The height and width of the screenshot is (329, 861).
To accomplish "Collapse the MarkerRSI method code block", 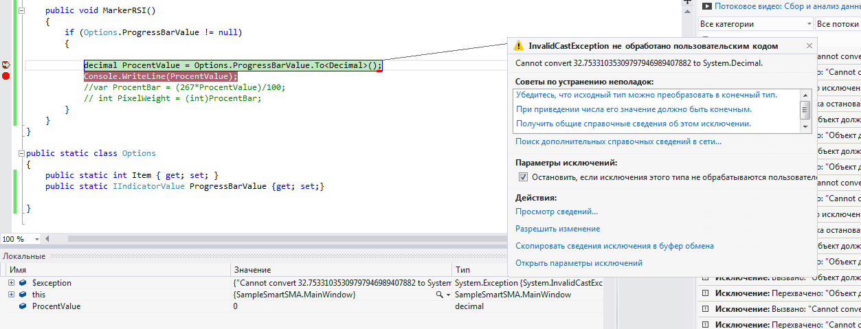I will click(21, 12).
